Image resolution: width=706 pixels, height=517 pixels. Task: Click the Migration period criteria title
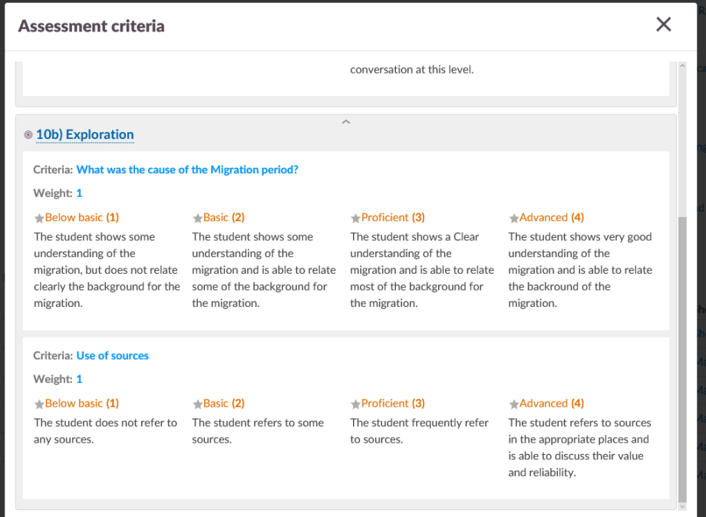[187, 170]
